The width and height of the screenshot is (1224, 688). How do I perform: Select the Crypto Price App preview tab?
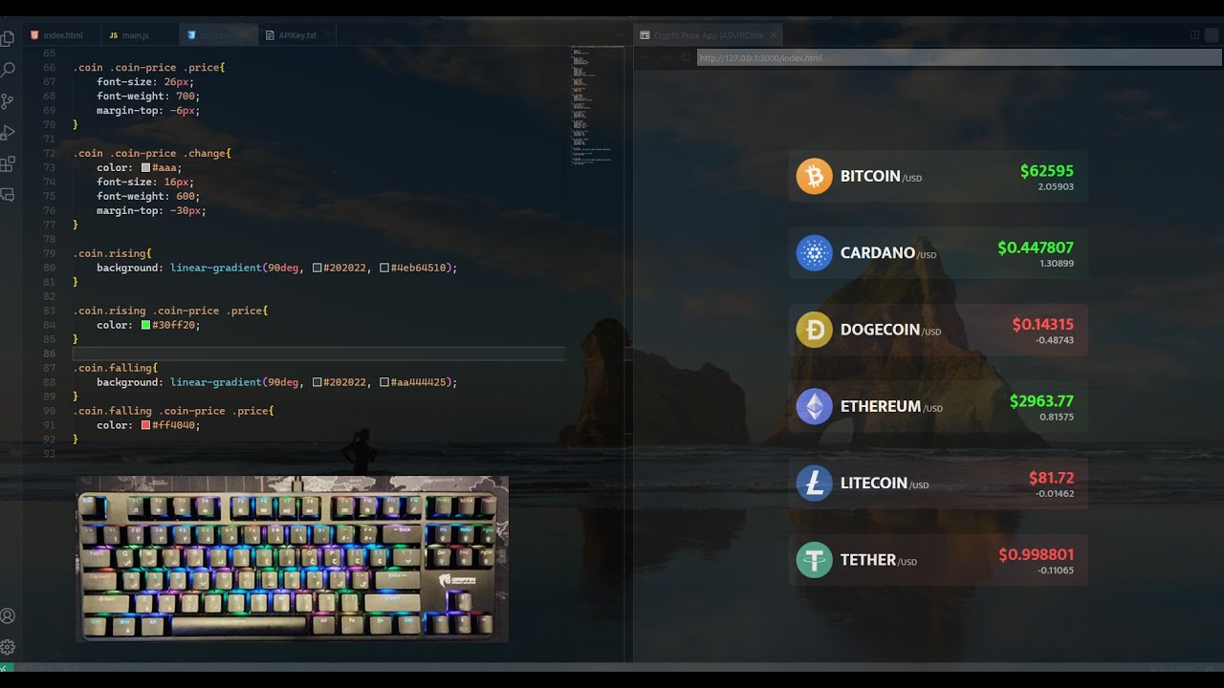708,35
